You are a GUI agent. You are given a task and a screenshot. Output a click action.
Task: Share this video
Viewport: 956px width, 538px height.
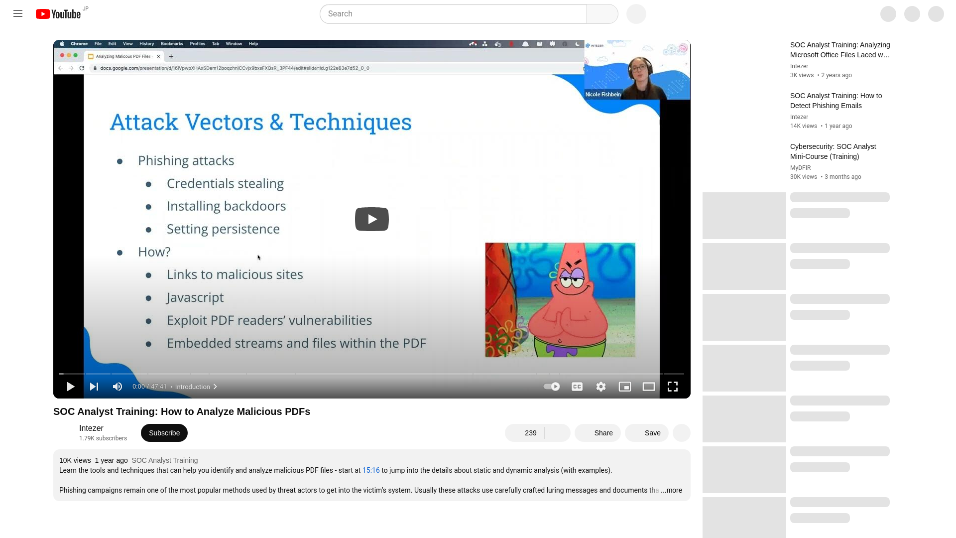(x=597, y=433)
